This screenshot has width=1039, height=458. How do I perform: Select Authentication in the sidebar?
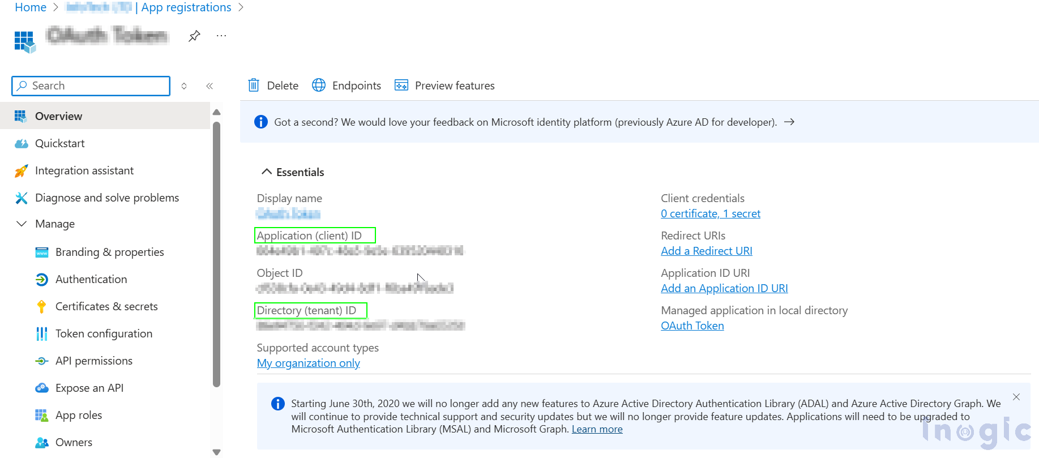pos(91,279)
